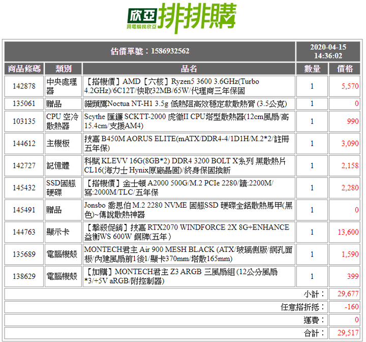Select the quote number 1586932562 header

point(150,51)
